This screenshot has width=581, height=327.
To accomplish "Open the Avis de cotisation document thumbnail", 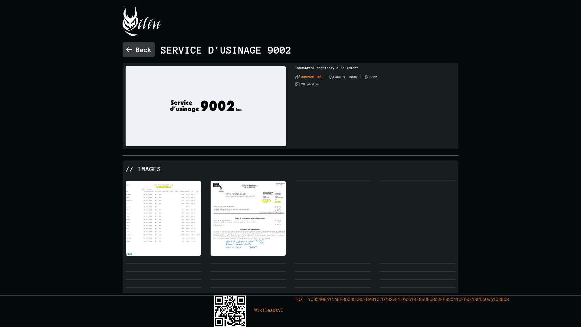I will tap(248, 218).
